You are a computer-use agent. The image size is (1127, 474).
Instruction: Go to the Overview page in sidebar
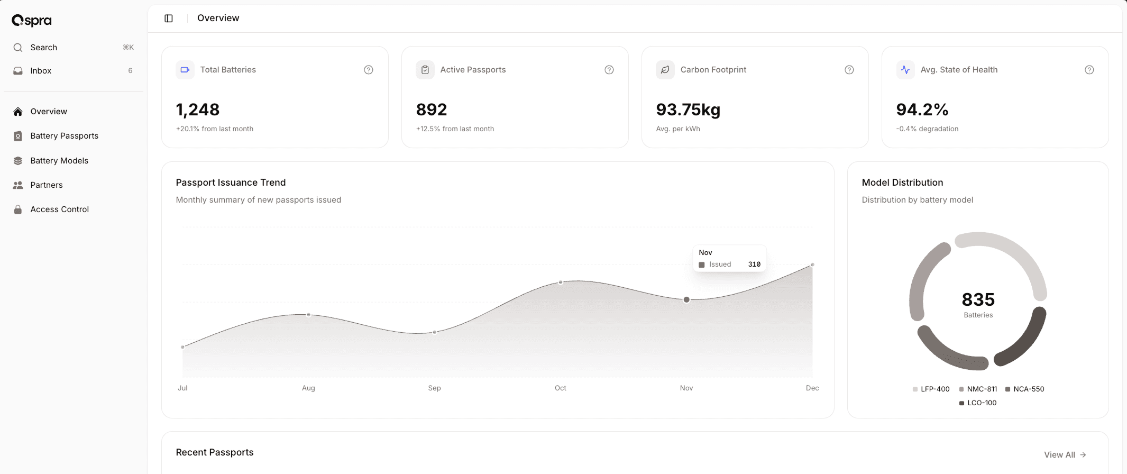(x=74, y=112)
